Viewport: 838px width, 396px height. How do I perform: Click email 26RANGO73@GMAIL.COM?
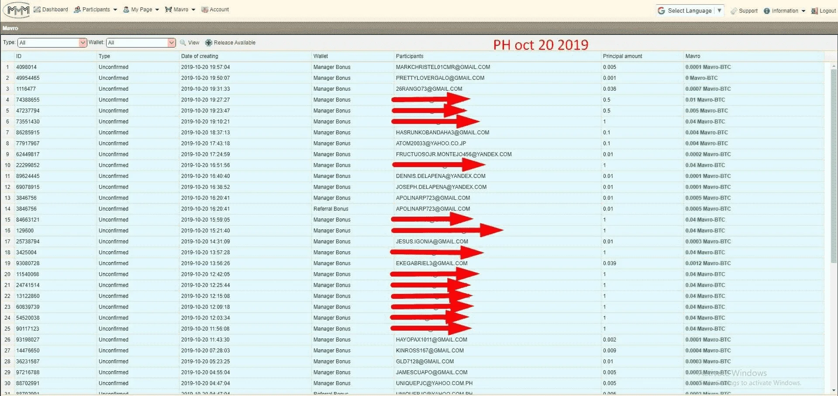pyautogui.click(x=429, y=89)
